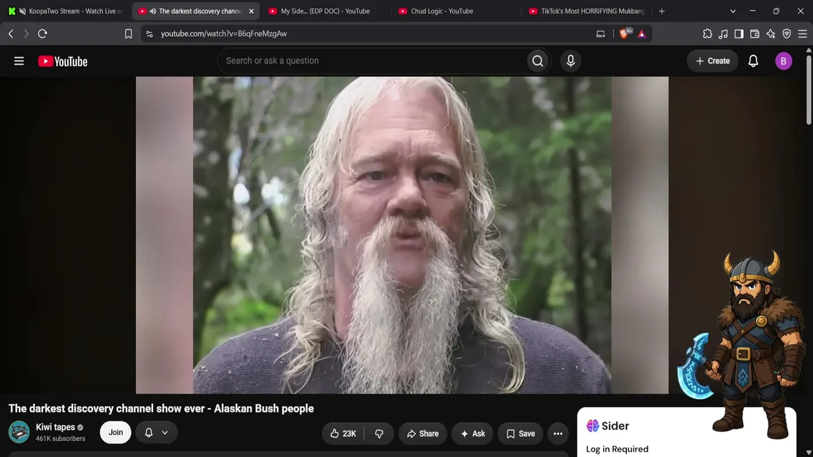This screenshot has width=813, height=457.
Task: Switch to Chud Logic YouTube tab
Action: coord(455,11)
